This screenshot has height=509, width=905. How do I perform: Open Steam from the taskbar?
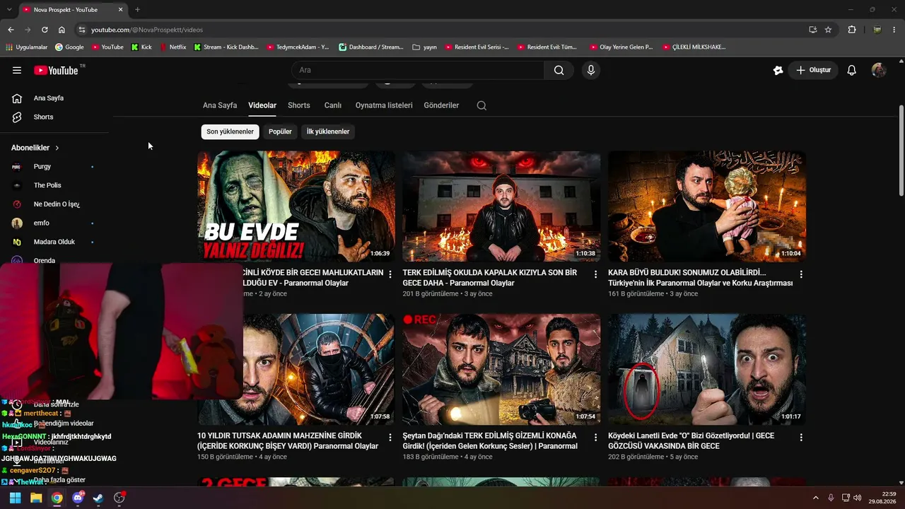click(x=98, y=498)
